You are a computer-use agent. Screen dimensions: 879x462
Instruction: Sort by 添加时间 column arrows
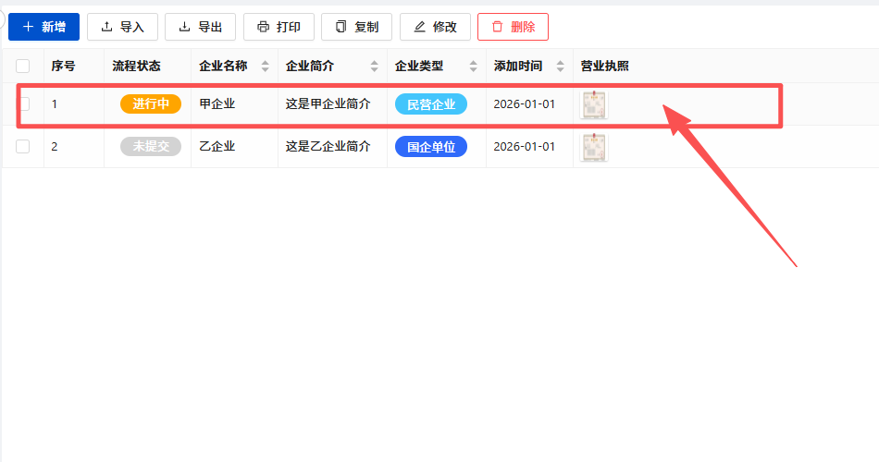pos(560,67)
